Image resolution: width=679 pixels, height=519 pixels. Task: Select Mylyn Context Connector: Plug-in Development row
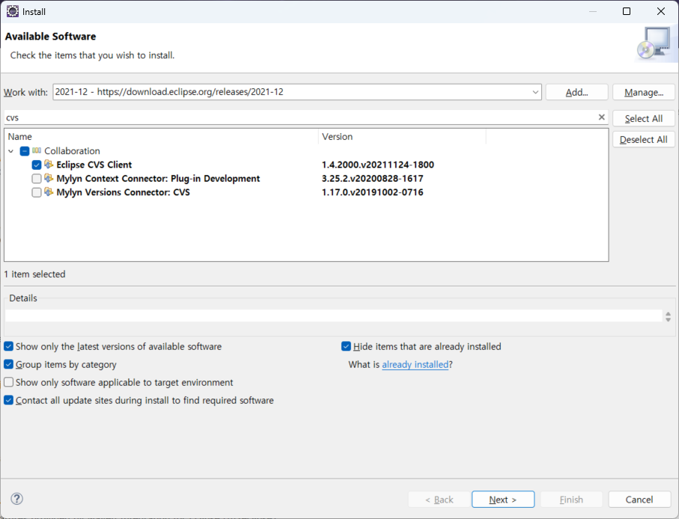tap(158, 179)
